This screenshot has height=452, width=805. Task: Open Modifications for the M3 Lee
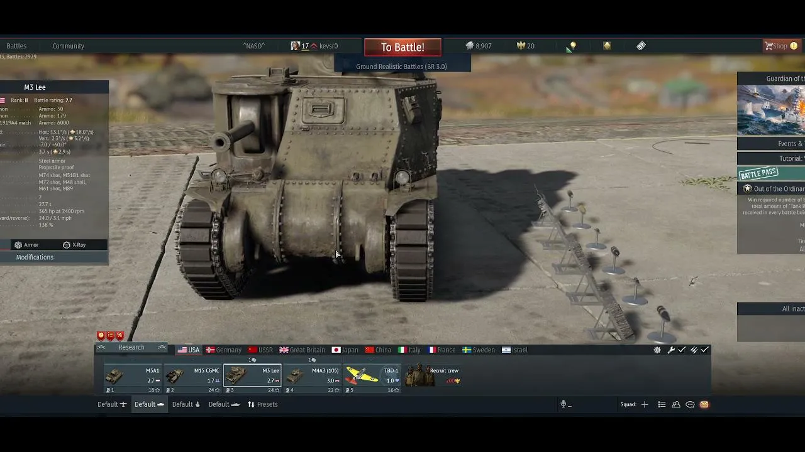[x=35, y=257]
